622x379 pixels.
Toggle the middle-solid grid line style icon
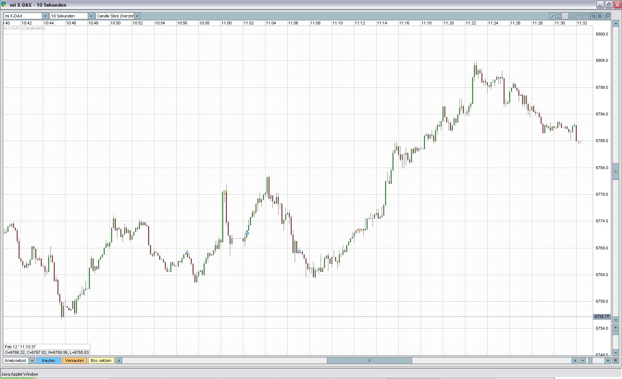click(579, 16)
